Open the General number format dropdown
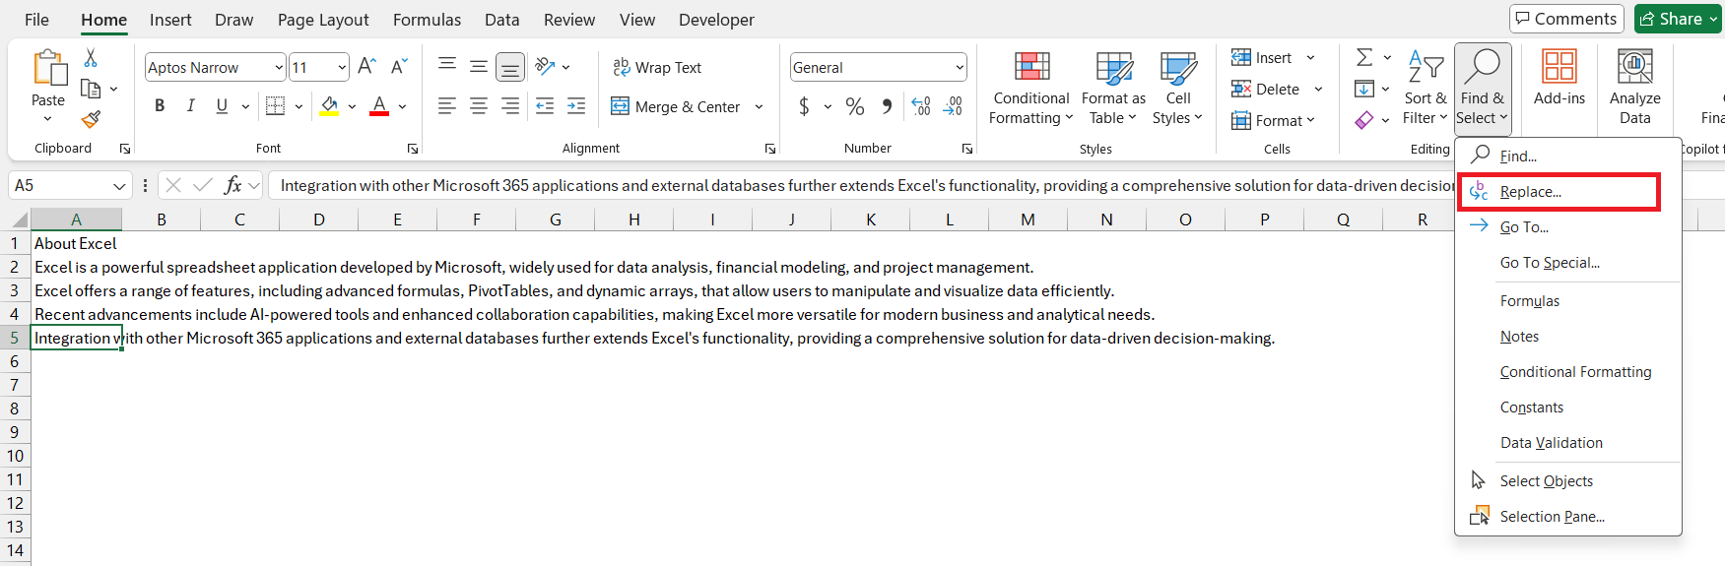 [960, 67]
